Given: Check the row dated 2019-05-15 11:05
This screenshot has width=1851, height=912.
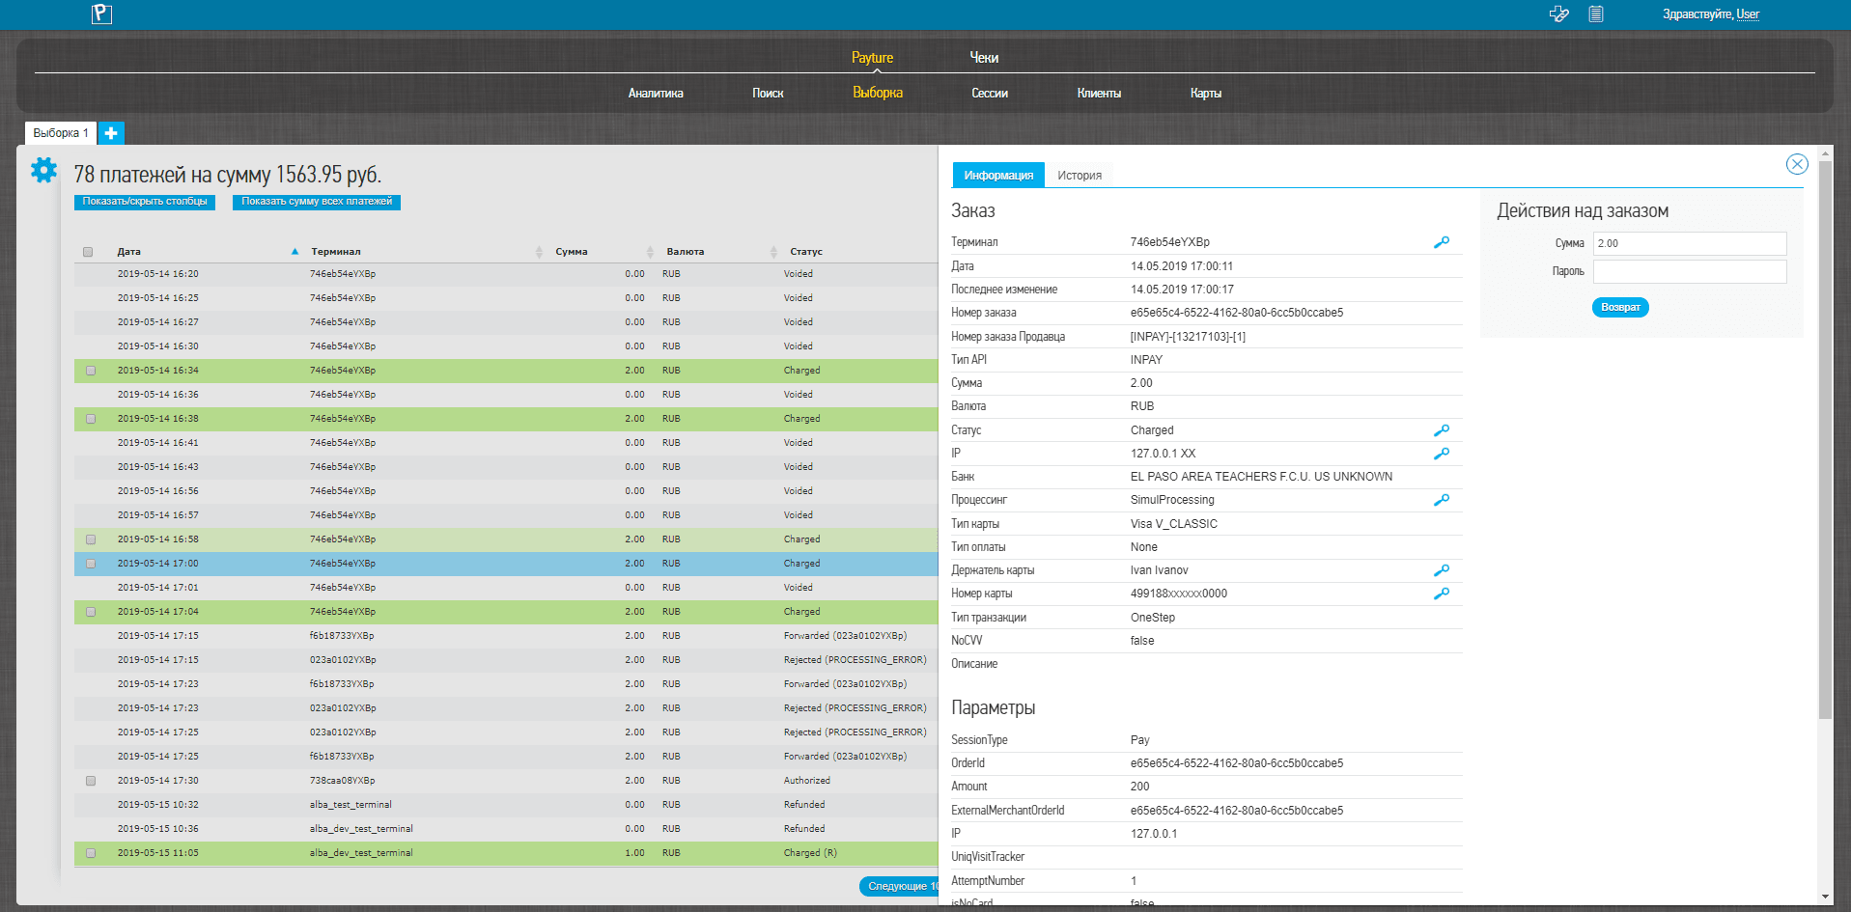Looking at the screenshot, I should click(x=91, y=853).
